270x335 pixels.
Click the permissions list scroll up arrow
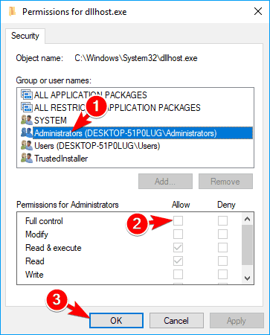tap(247, 219)
